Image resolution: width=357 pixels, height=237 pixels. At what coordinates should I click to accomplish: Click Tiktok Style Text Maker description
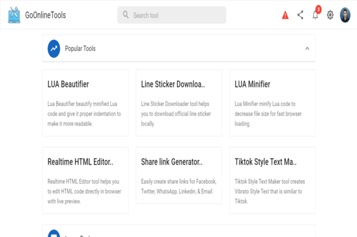[270, 192]
